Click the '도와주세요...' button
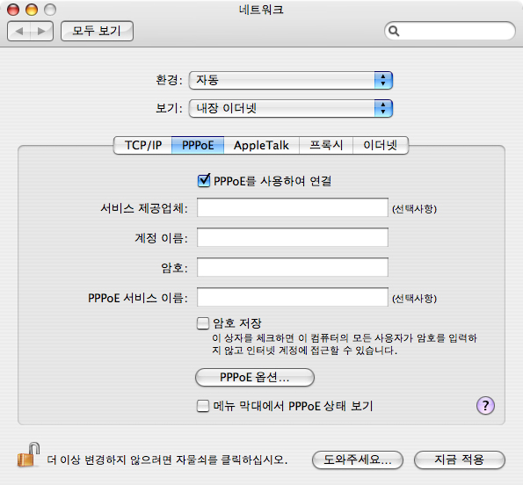This screenshot has height=485, width=523. click(358, 460)
